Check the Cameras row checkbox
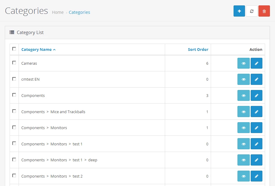The width and height of the screenshot is (275, 186). tap(14, 63)
